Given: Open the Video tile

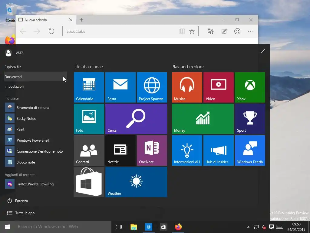Looking at the screenshot, I should coord(219,87).
